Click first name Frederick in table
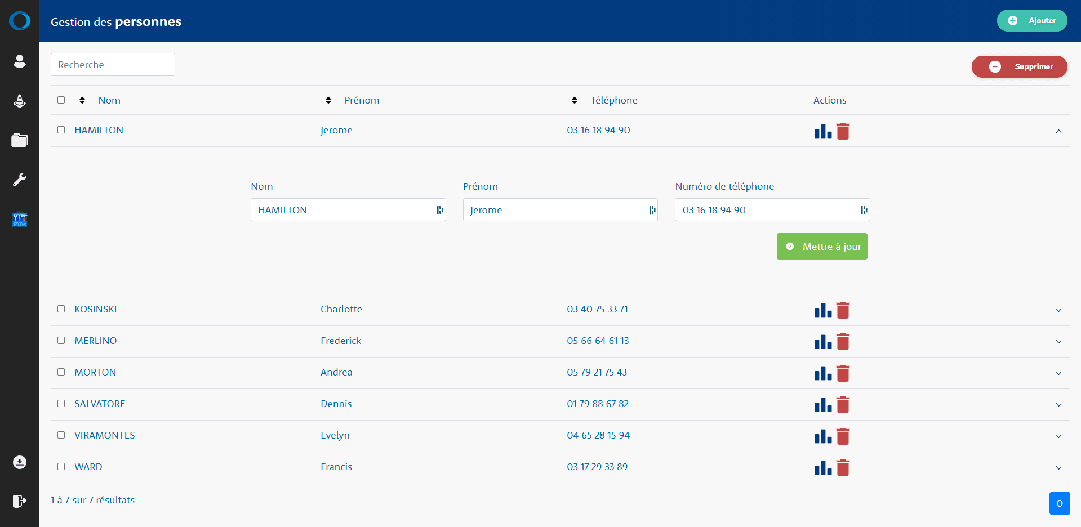Viewport: 1081px width, 527px height. (x=341, y=341)
